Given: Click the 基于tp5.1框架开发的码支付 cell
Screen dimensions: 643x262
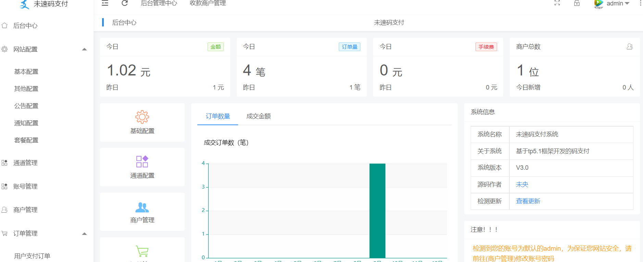Looking at the screenshot, I should (571, 151).
